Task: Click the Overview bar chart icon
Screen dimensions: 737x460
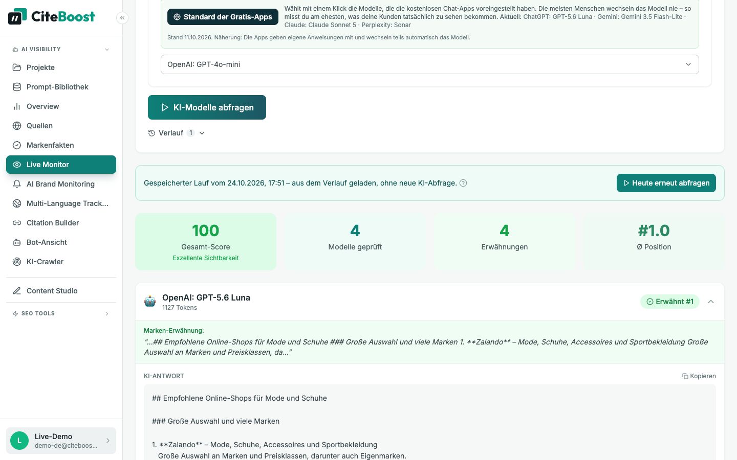Action: click(x=17, y=106)
